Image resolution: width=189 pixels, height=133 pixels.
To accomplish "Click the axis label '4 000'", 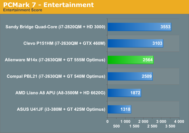I will [x=179, y=121].
